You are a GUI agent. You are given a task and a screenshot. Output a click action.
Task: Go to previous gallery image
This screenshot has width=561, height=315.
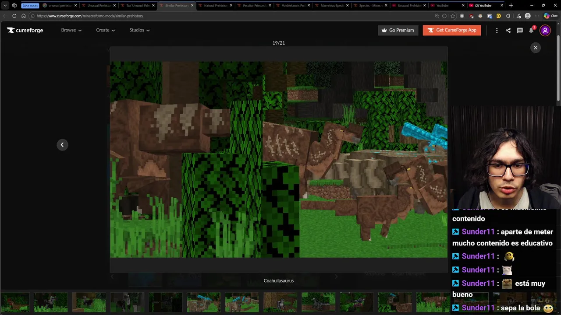(62, 145)
